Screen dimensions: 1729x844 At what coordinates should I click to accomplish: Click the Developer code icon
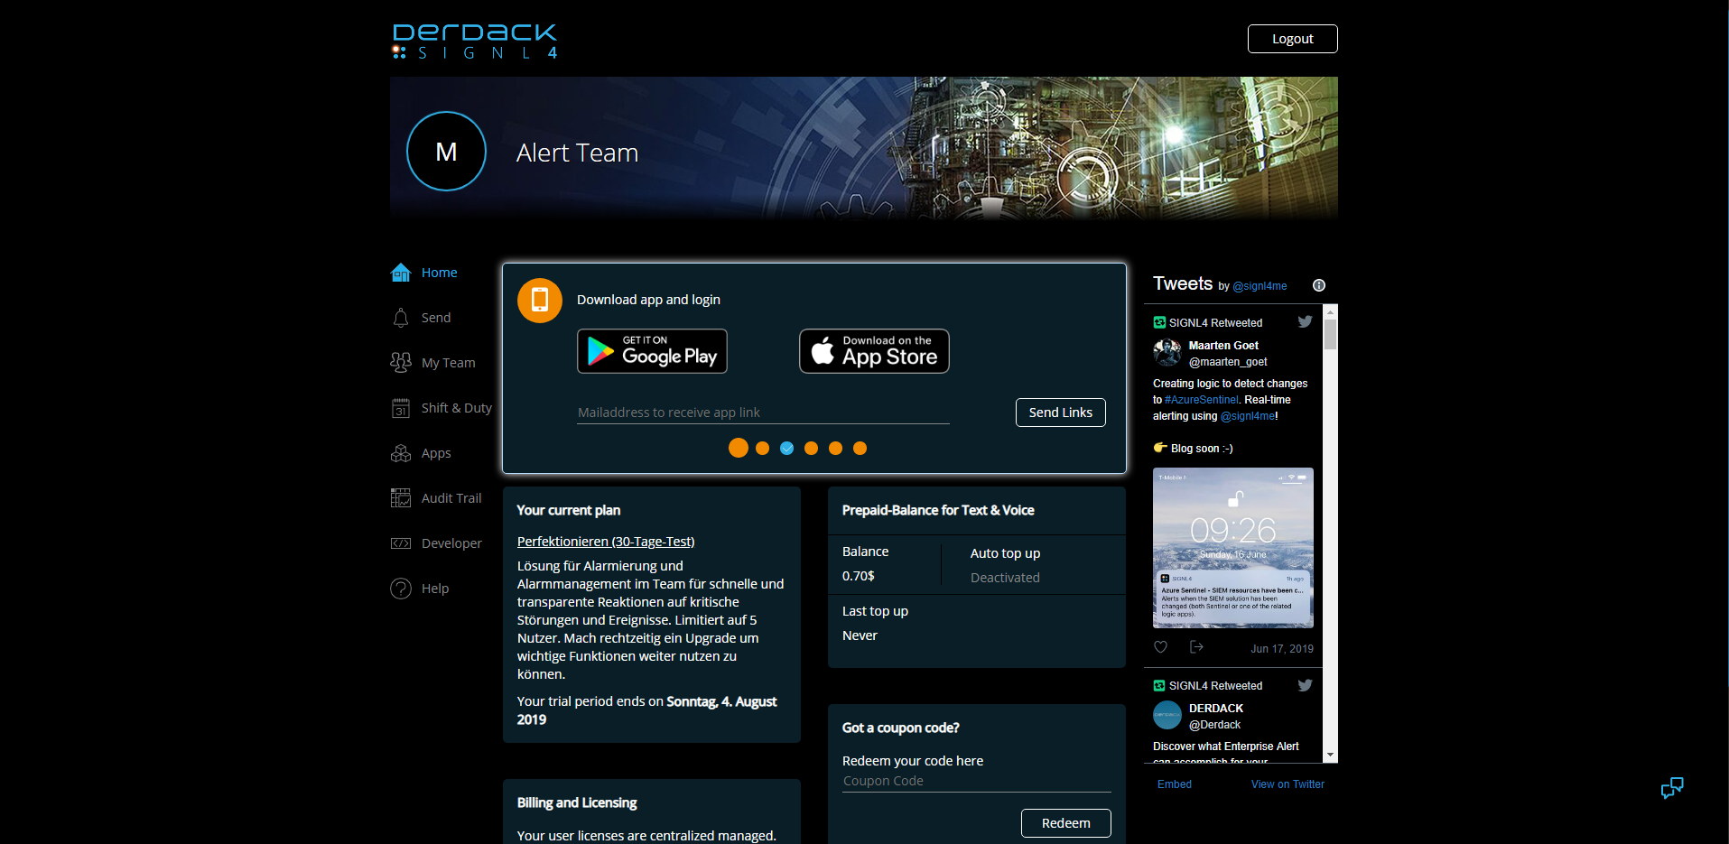click(401, 543)
